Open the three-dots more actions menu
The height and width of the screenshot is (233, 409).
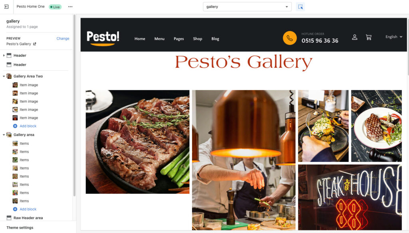point(70,7)
